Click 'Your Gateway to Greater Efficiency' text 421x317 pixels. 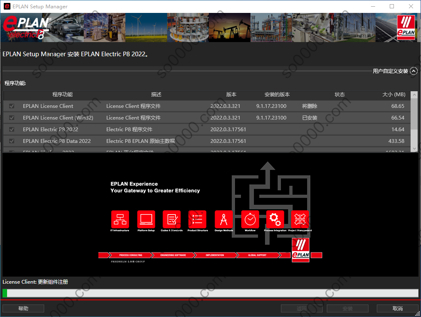(155, 191)
